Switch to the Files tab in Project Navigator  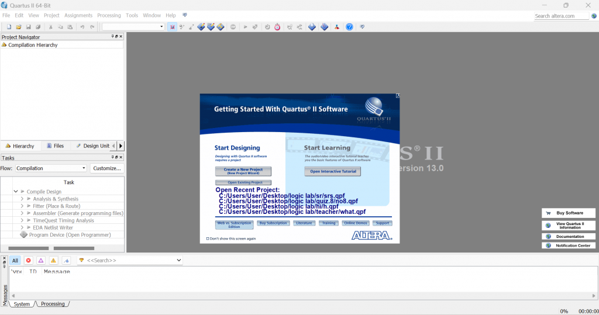coord(56,146)
